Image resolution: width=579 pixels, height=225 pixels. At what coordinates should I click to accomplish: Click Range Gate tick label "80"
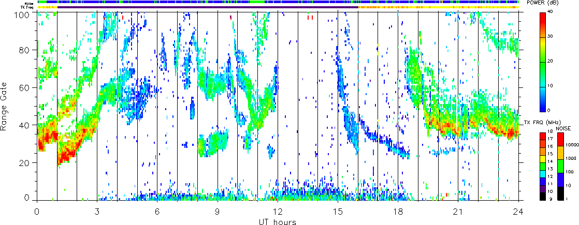(24, 49)
